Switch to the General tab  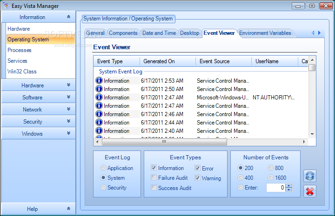(95, 33)
